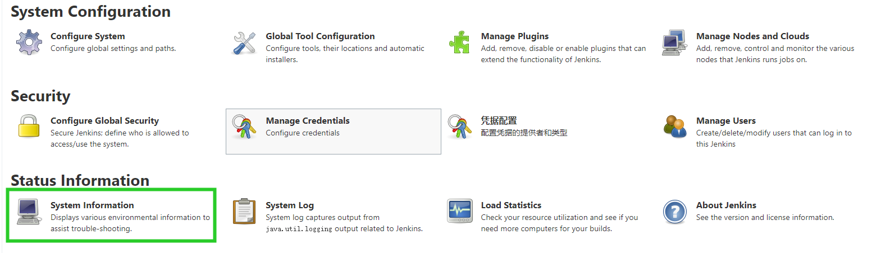Image resolution: width=872 pixels, height=253 pixels.
Task: Click the two-people Manage Users icon
Action: pos(675,127)
